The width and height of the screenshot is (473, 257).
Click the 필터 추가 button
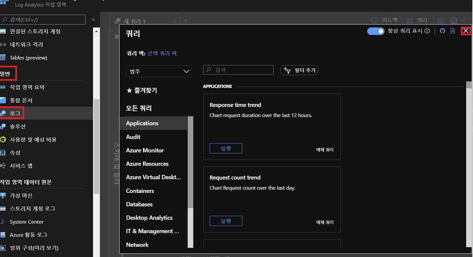(299, 70)
